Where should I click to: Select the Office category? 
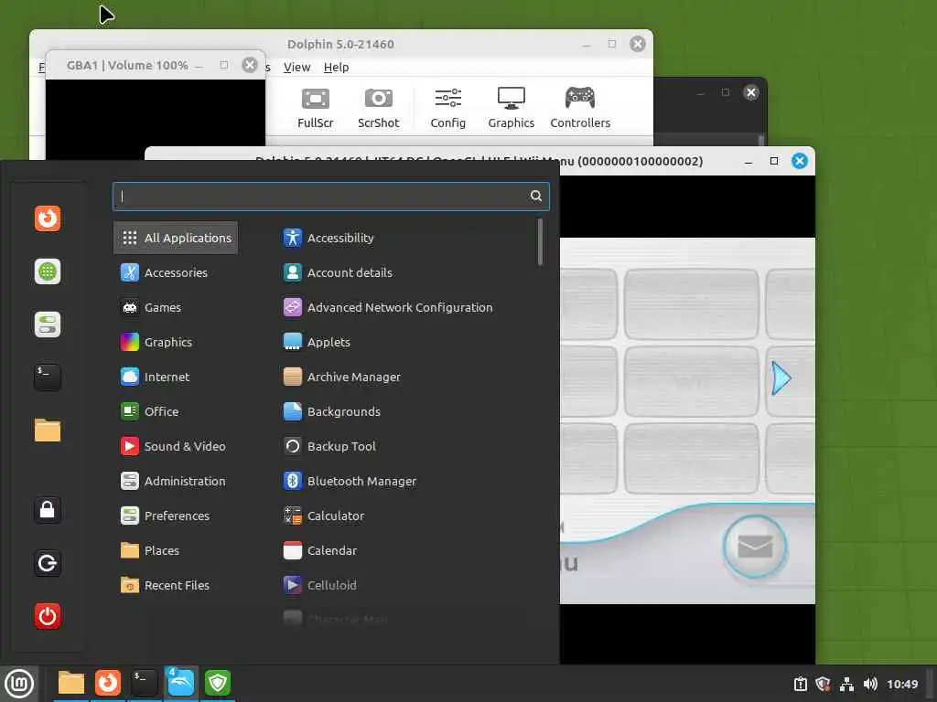[176, 411]
